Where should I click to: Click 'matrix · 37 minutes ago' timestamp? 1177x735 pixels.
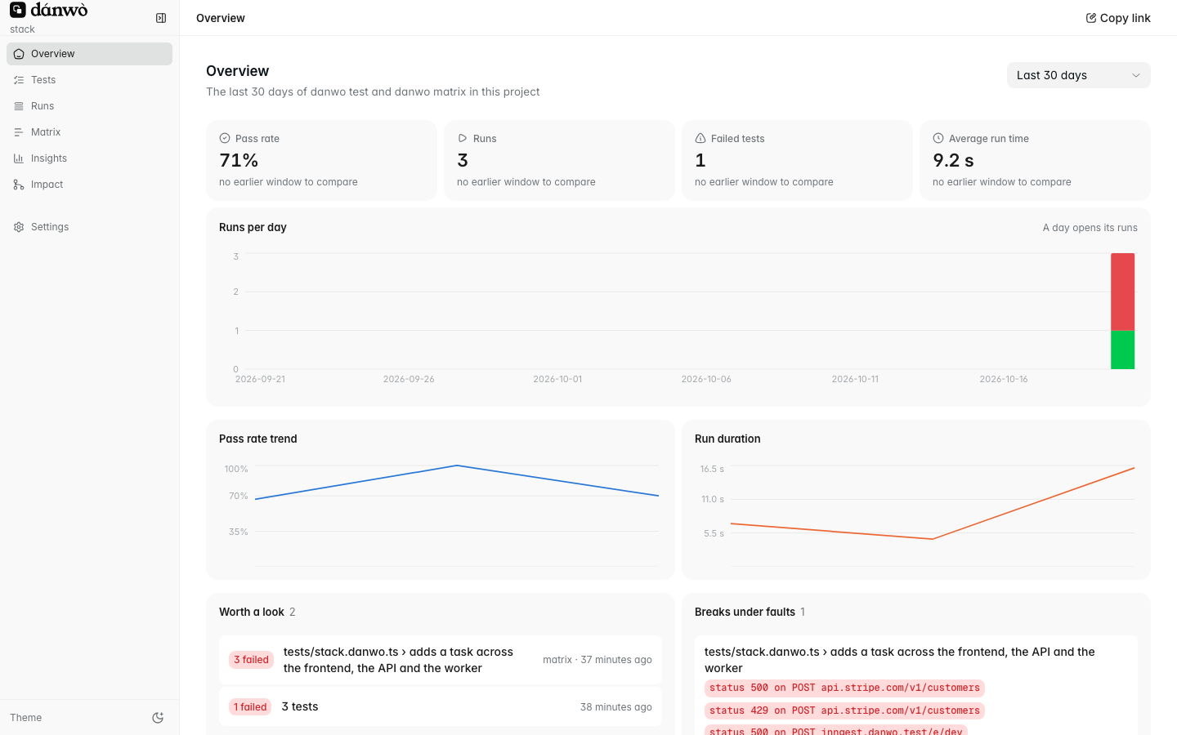tap(597, 660)
